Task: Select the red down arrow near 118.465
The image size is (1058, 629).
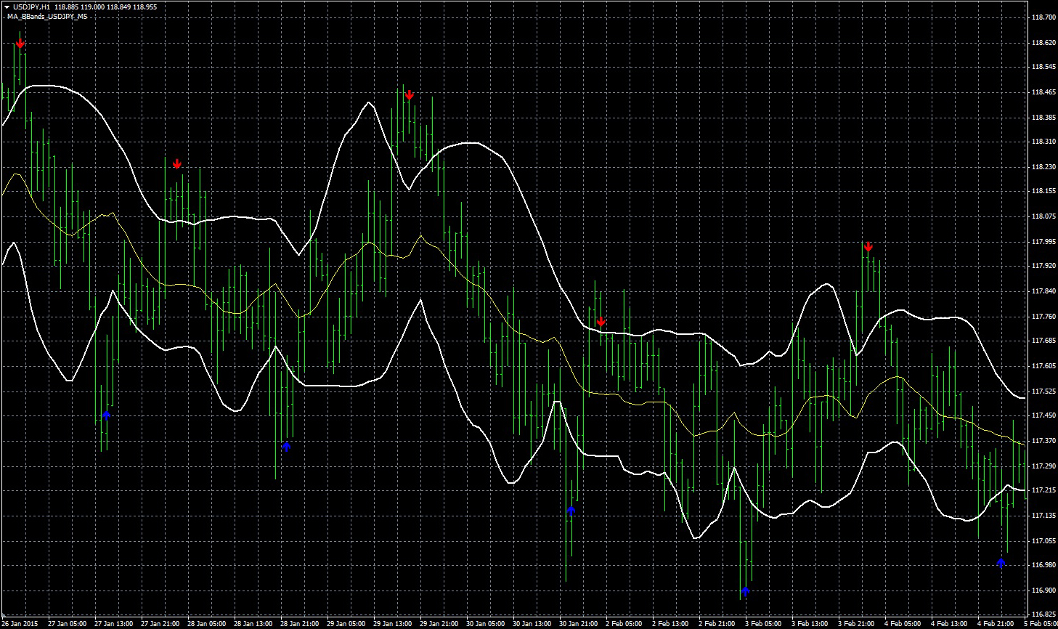Action: point(410,95)
